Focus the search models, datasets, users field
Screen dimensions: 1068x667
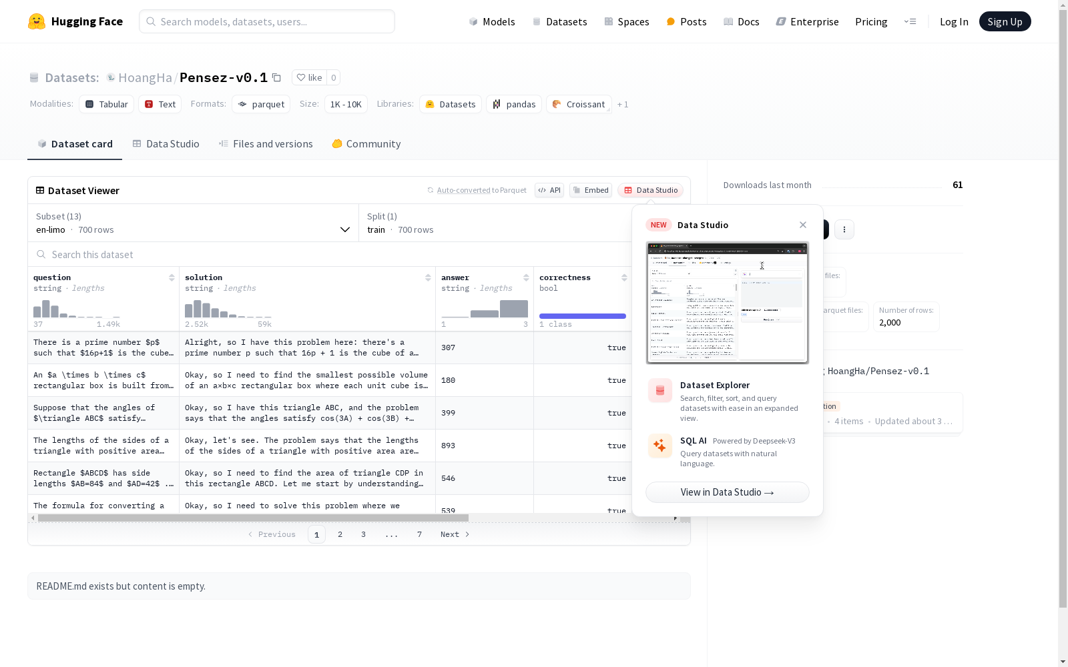click(267, 21)
